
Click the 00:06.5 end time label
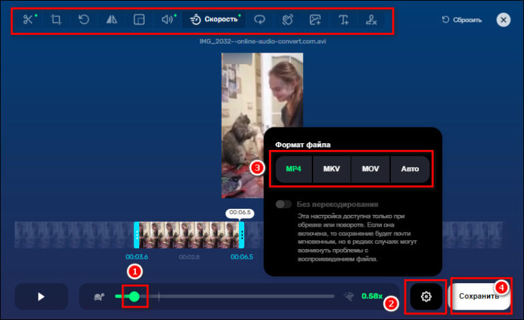point(242,257)
